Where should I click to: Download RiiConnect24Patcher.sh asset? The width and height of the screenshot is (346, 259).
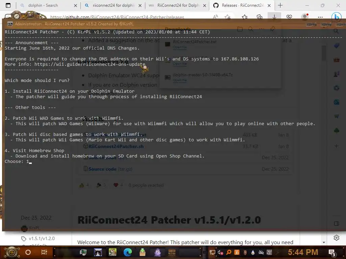coord(116,146)
